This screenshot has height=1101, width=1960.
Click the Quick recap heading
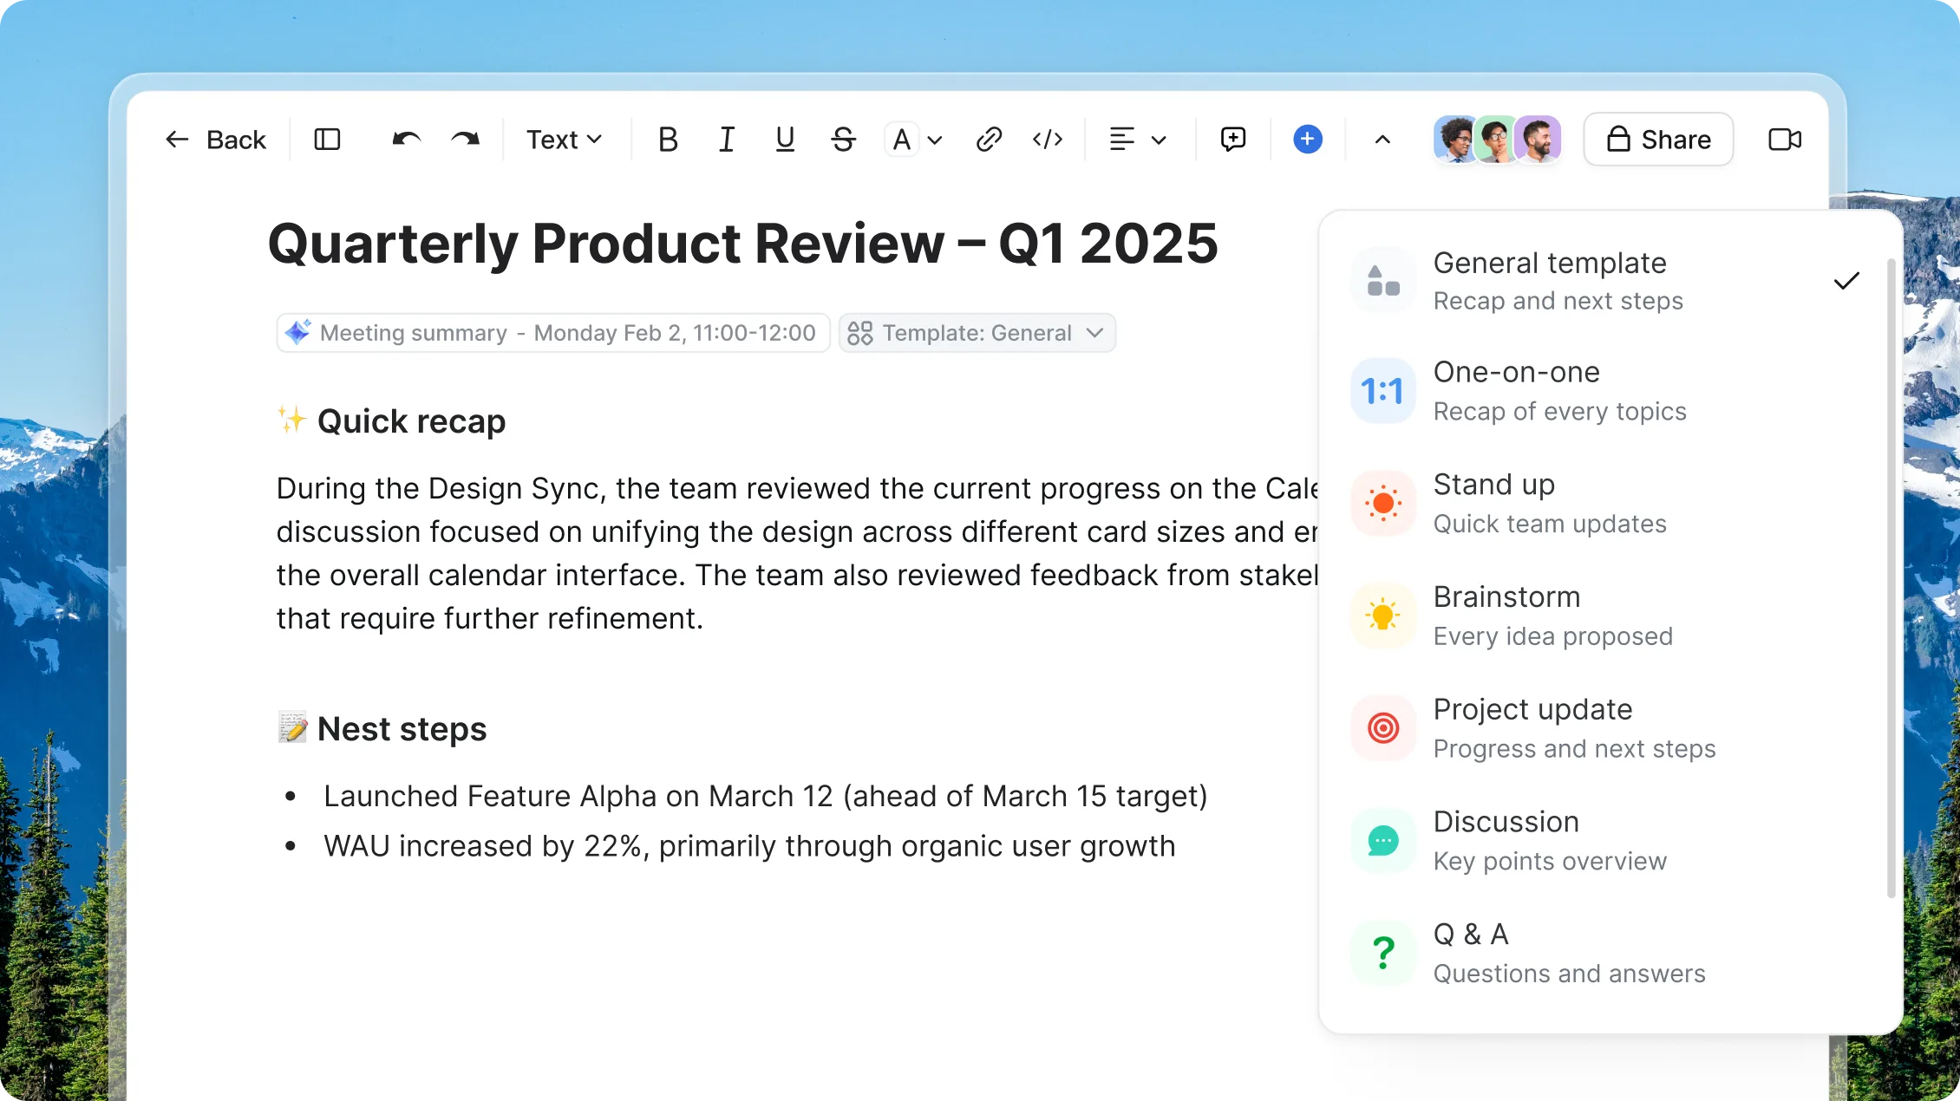(x=411, y=421)
